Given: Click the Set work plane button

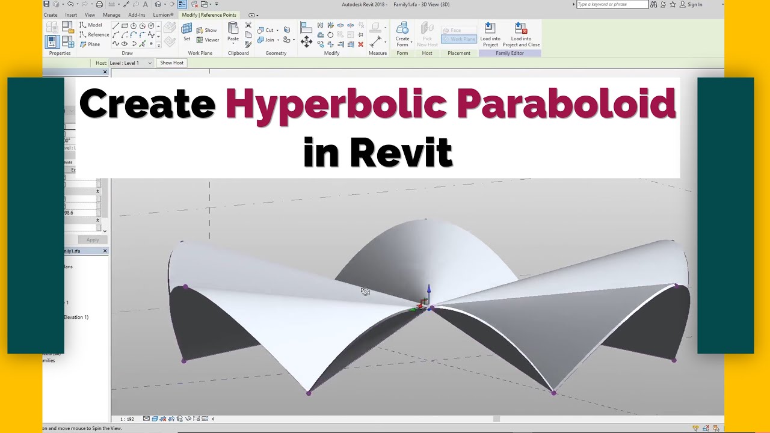Looking at the screenshot, I should 186,32.
